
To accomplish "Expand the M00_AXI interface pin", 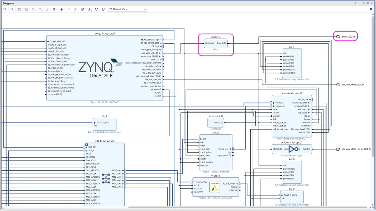I will (123, 170).
